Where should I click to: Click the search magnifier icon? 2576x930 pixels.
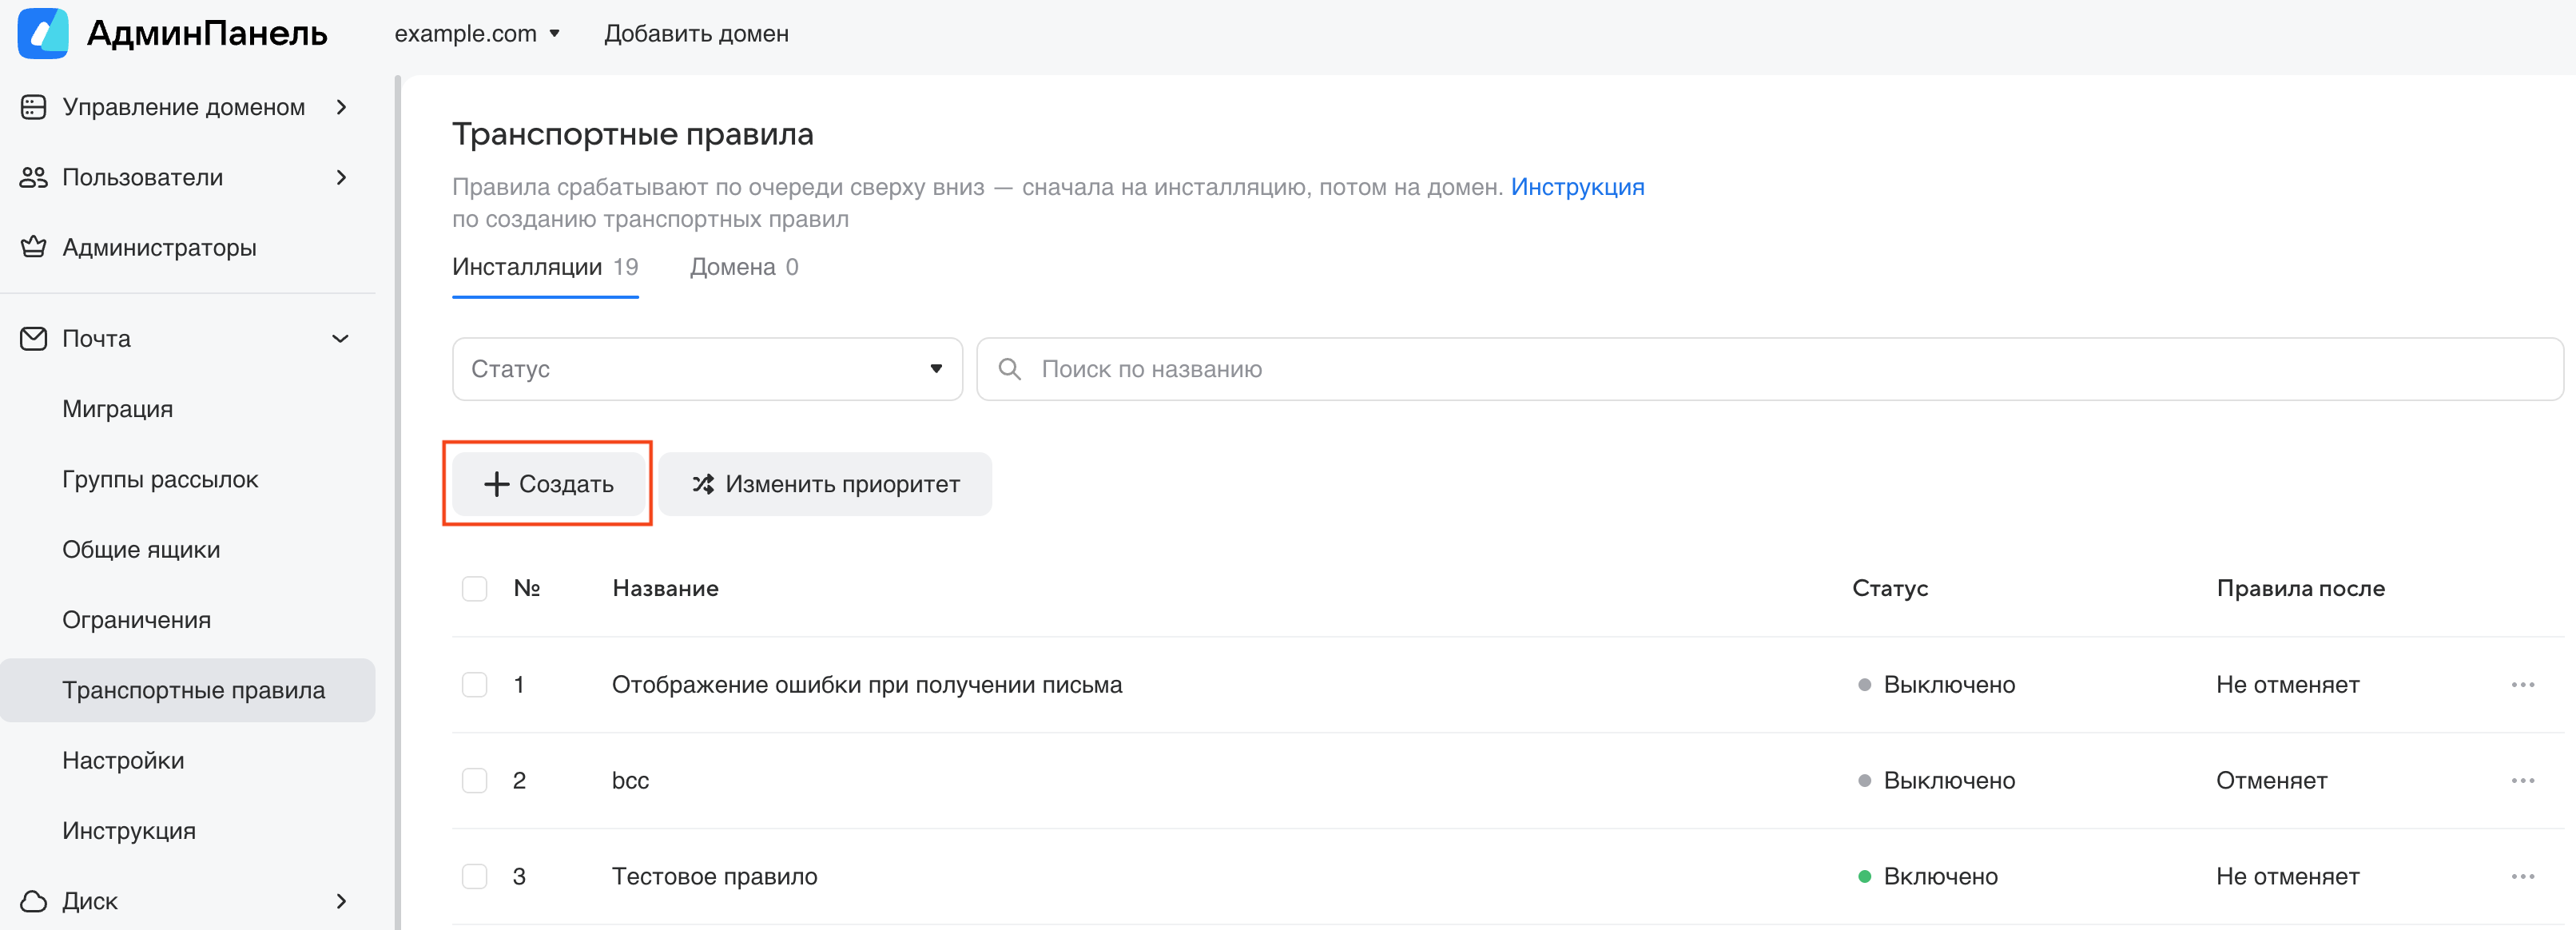[1009, 369]
